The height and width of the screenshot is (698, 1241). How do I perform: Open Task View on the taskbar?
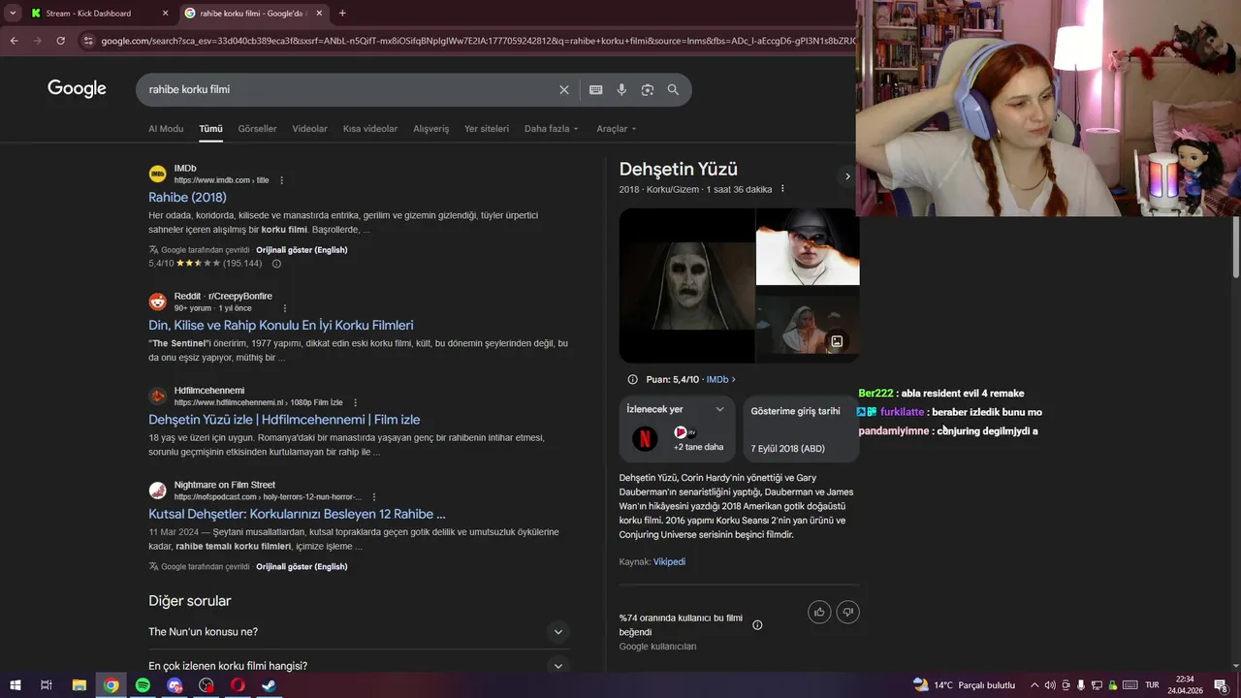[x=46, y=685]
